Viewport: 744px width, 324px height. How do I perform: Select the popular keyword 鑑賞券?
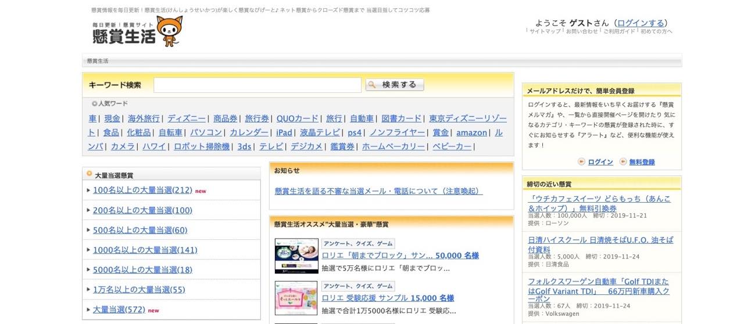point(342,146)
